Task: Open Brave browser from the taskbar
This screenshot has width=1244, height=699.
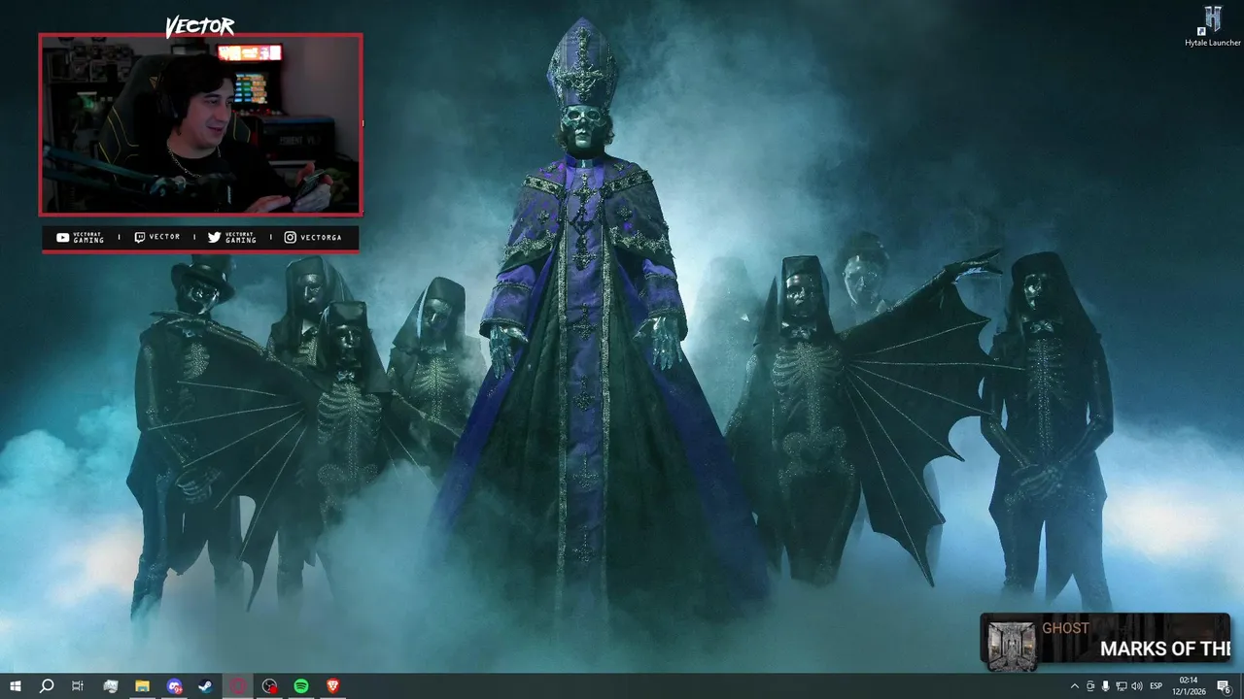Action: tap(333, 686)
